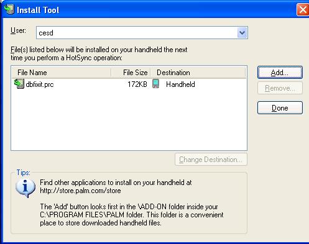309x244 pixels.
Task: Click the Done button
Action: click(280, 108)
